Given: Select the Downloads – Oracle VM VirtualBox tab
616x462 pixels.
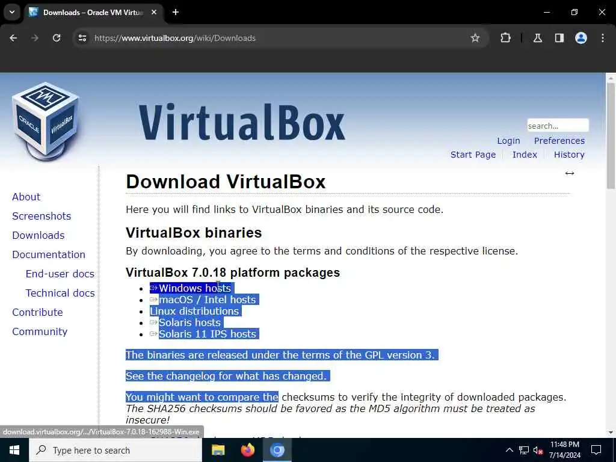Looking at the screenshot, I should [93, 12].
